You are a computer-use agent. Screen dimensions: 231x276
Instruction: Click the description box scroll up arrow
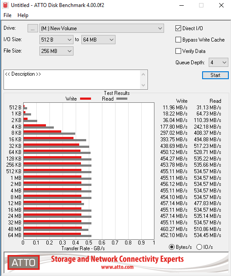[143, 74]
